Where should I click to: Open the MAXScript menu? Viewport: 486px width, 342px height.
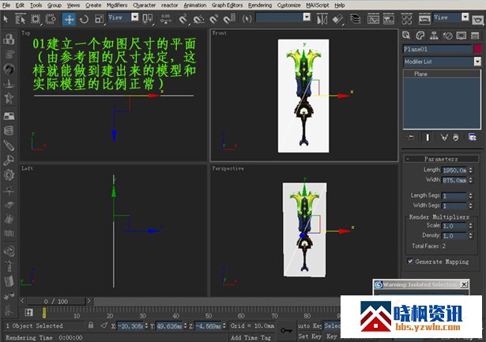318,6
